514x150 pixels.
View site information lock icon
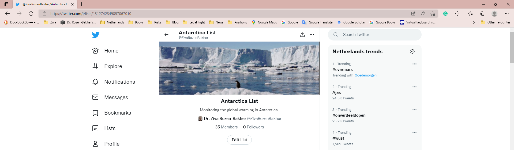coord(44,14)
